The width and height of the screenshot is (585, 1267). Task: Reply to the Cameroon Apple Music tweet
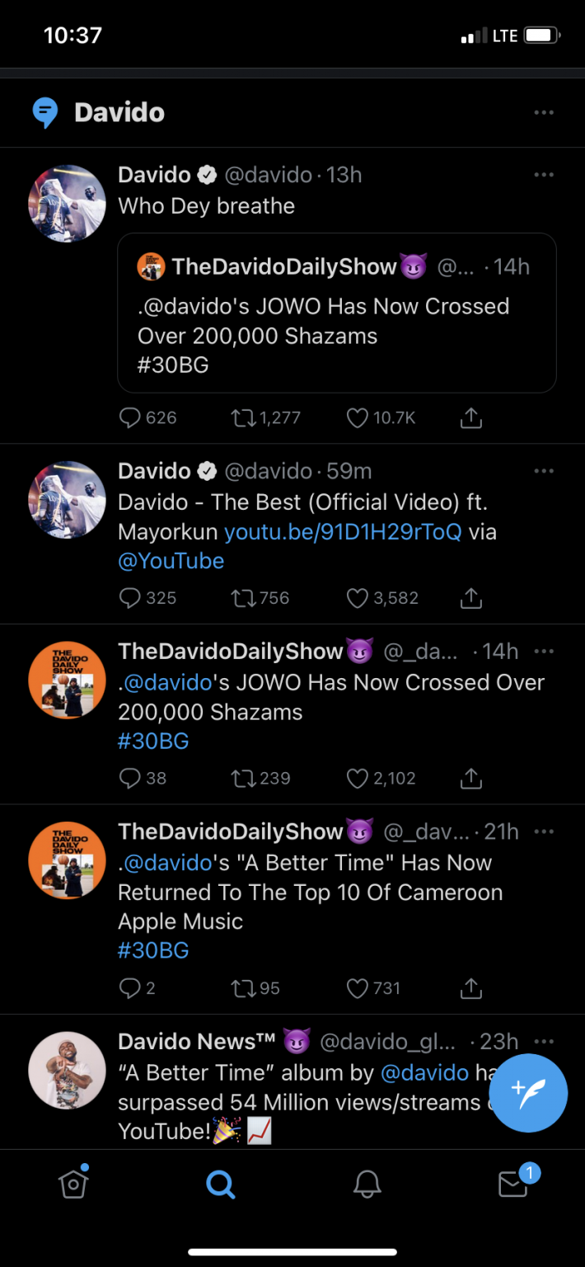click(x=130, y=987)
